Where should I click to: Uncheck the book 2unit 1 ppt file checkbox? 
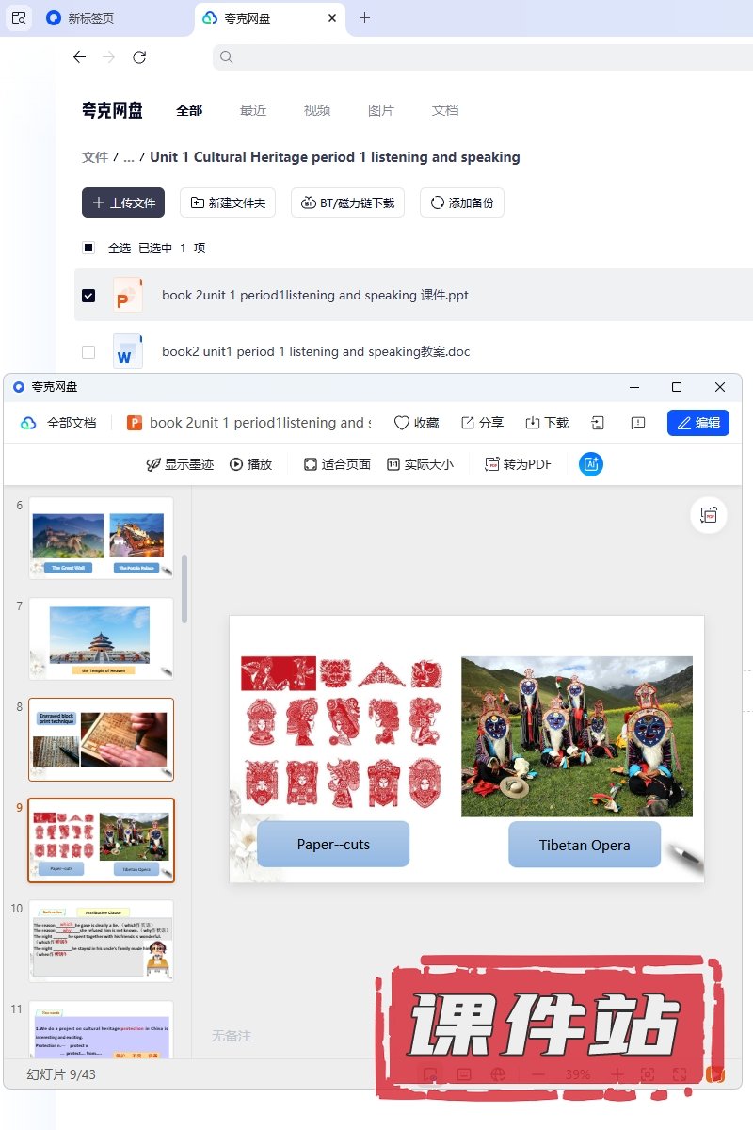(88, 295)
